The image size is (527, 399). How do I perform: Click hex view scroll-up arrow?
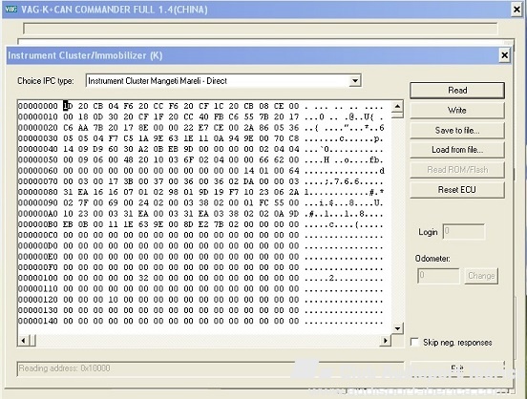coord(397,106)
